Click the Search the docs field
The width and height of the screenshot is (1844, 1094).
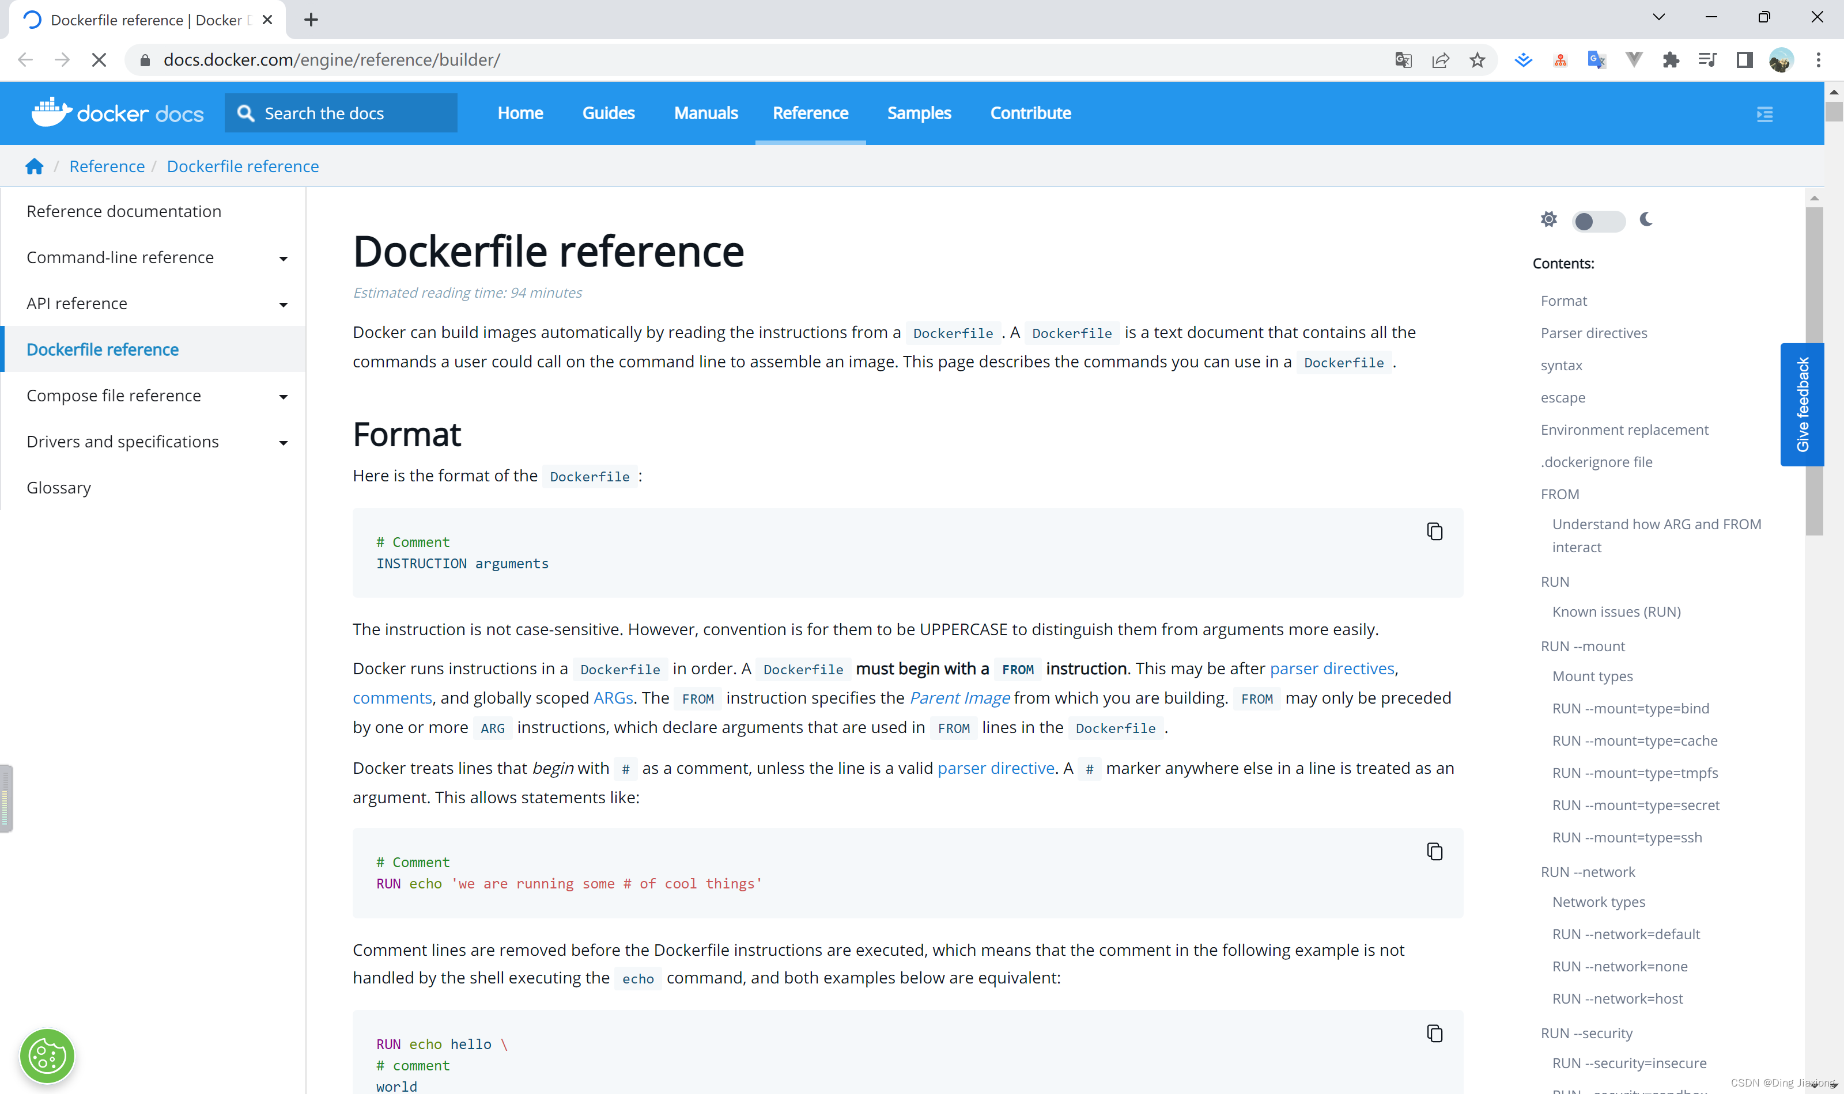click(x=341, y=113)
